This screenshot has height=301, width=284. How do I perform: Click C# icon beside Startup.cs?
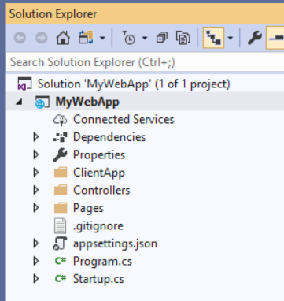click(61, 278)
